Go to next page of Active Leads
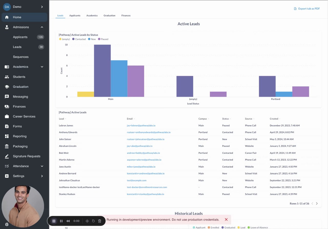 tap(317, 204)
